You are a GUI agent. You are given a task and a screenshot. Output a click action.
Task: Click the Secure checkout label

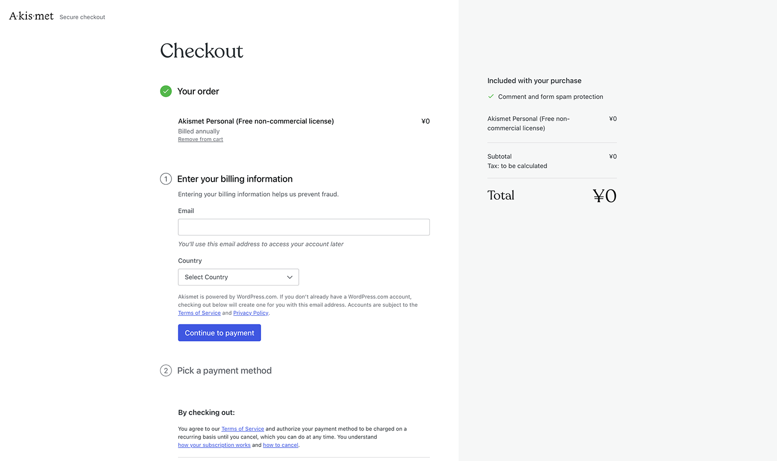coord(82,17)
